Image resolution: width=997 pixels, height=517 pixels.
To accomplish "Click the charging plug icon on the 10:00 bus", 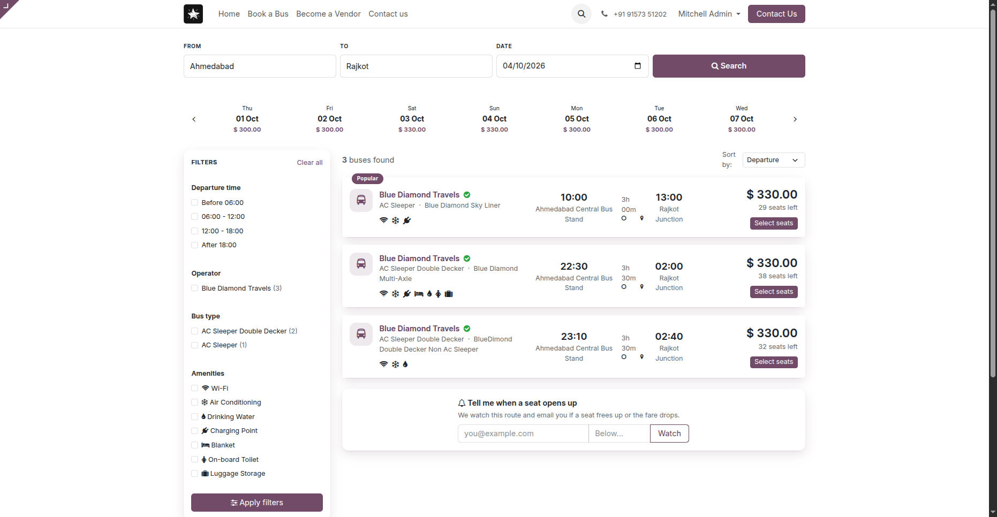I will click(x=407, y=221).
